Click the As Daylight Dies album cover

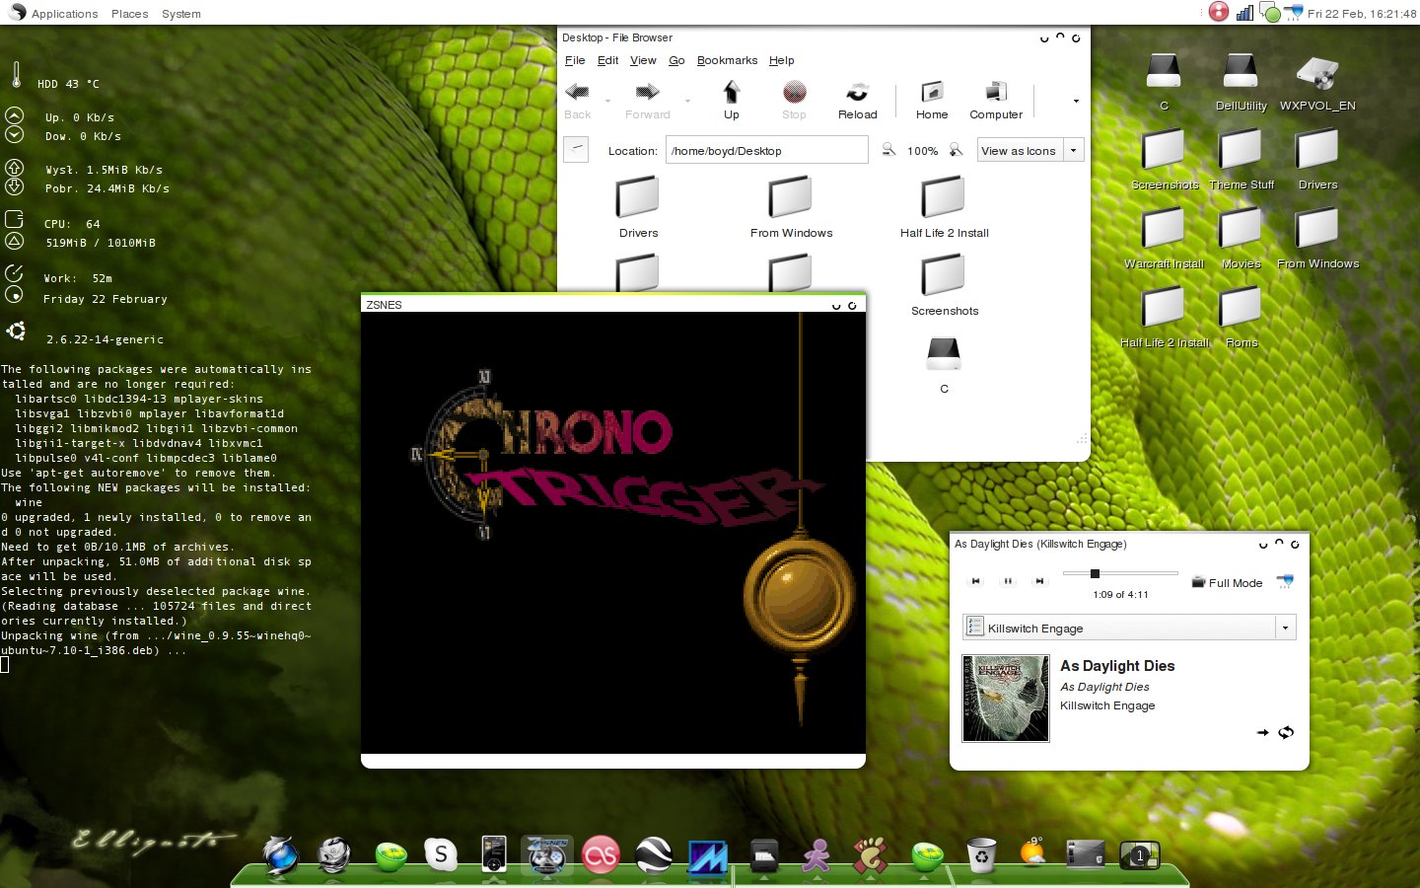pyautogui.click(x=1006, y=699)
